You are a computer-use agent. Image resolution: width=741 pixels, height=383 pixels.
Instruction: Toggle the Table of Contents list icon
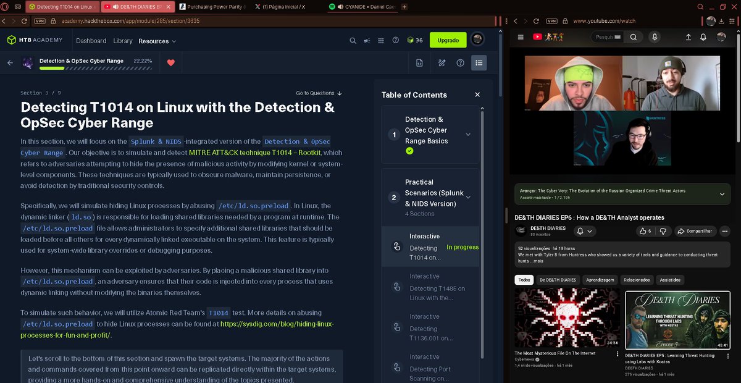coord(479,62)
